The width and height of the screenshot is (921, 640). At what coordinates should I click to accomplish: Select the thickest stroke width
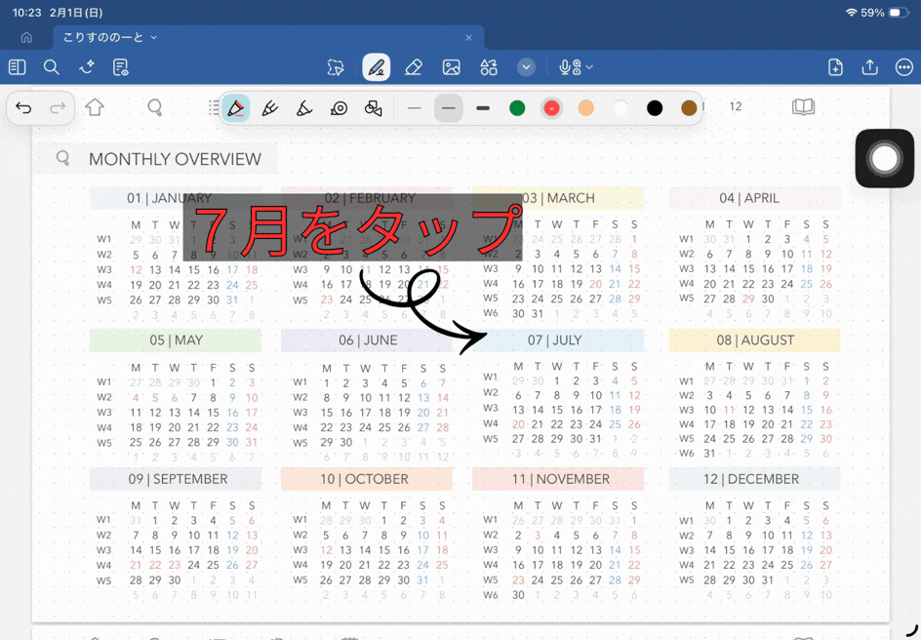tap(483, 108)
